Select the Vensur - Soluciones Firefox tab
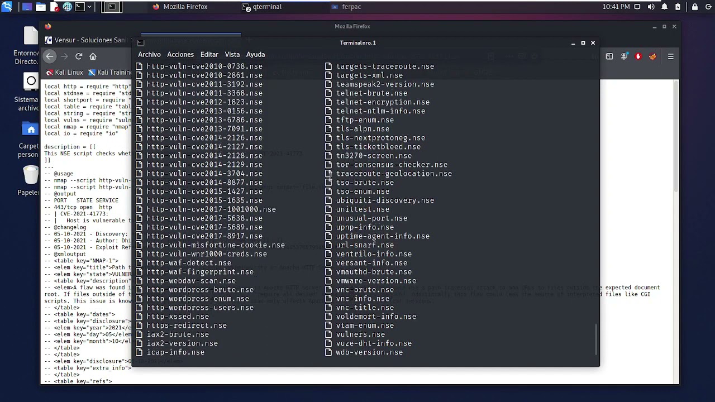Screen dimensions: 715x402 (x=87, y=40)
